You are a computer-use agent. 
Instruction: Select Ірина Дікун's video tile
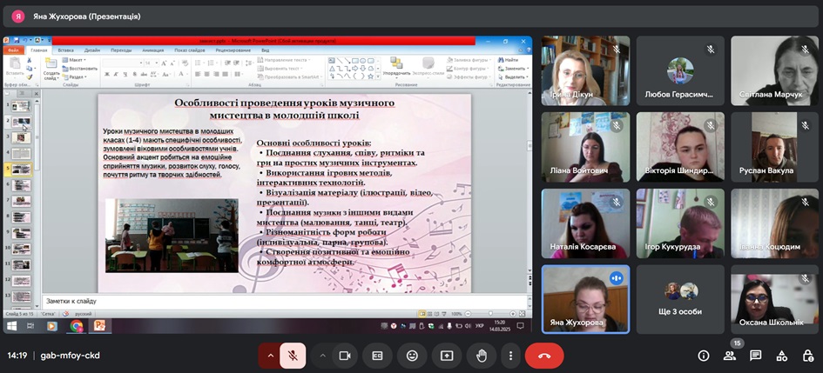(x=585, y=70)
